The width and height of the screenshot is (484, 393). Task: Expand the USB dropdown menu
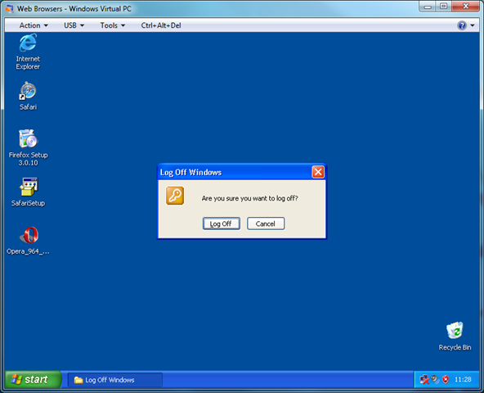click(74, 25)
